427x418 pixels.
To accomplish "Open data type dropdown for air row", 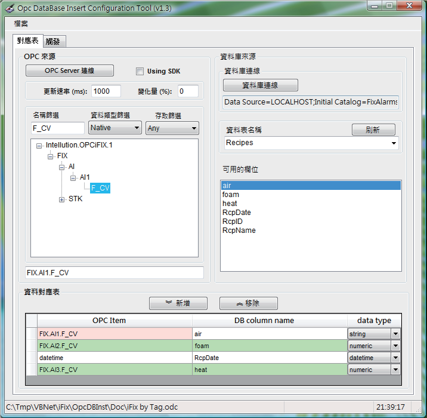I will pyautogui.click(x=395, y=334).
